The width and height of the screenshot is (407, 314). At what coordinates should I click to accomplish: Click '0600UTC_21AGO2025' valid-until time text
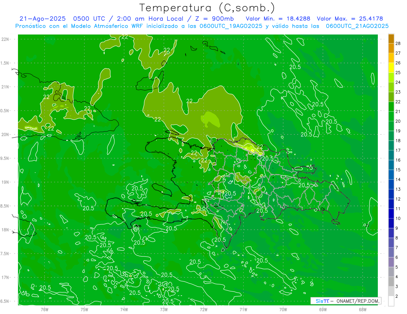(357, 26)
